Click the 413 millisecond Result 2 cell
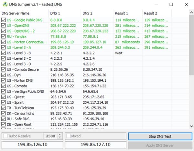Image resolution: width=194 pixels, height=151 pixels. coord(156,31)
